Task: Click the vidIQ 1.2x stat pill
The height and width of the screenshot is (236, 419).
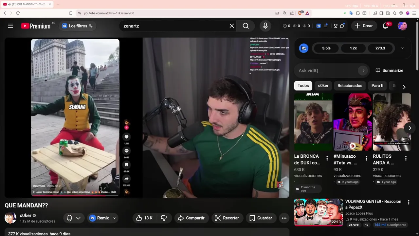Action: 353,48
